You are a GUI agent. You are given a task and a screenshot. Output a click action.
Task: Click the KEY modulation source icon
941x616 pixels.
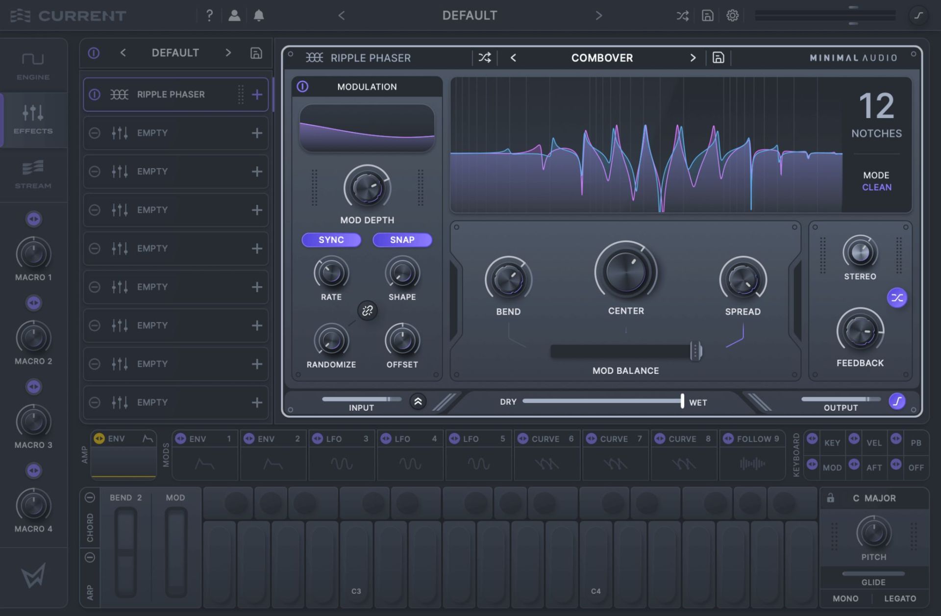(x=812, y=439)
